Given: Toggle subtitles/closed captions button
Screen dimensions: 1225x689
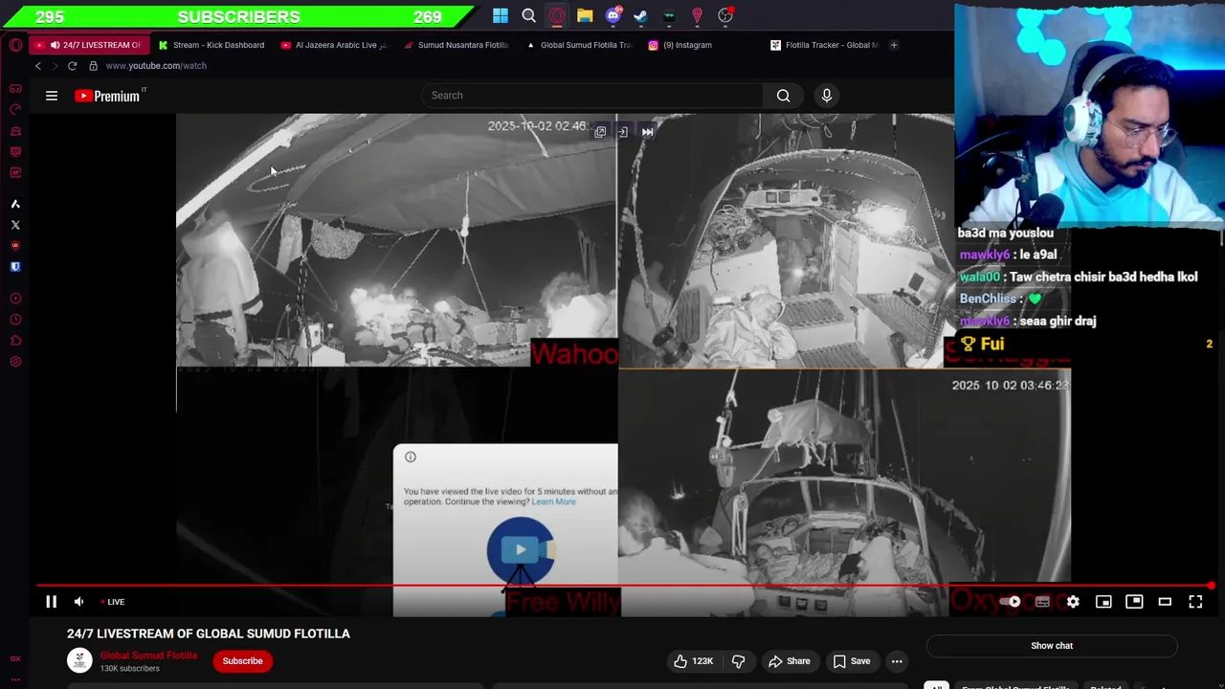Looking at the screenshot, I should [x=1042, y=602].
